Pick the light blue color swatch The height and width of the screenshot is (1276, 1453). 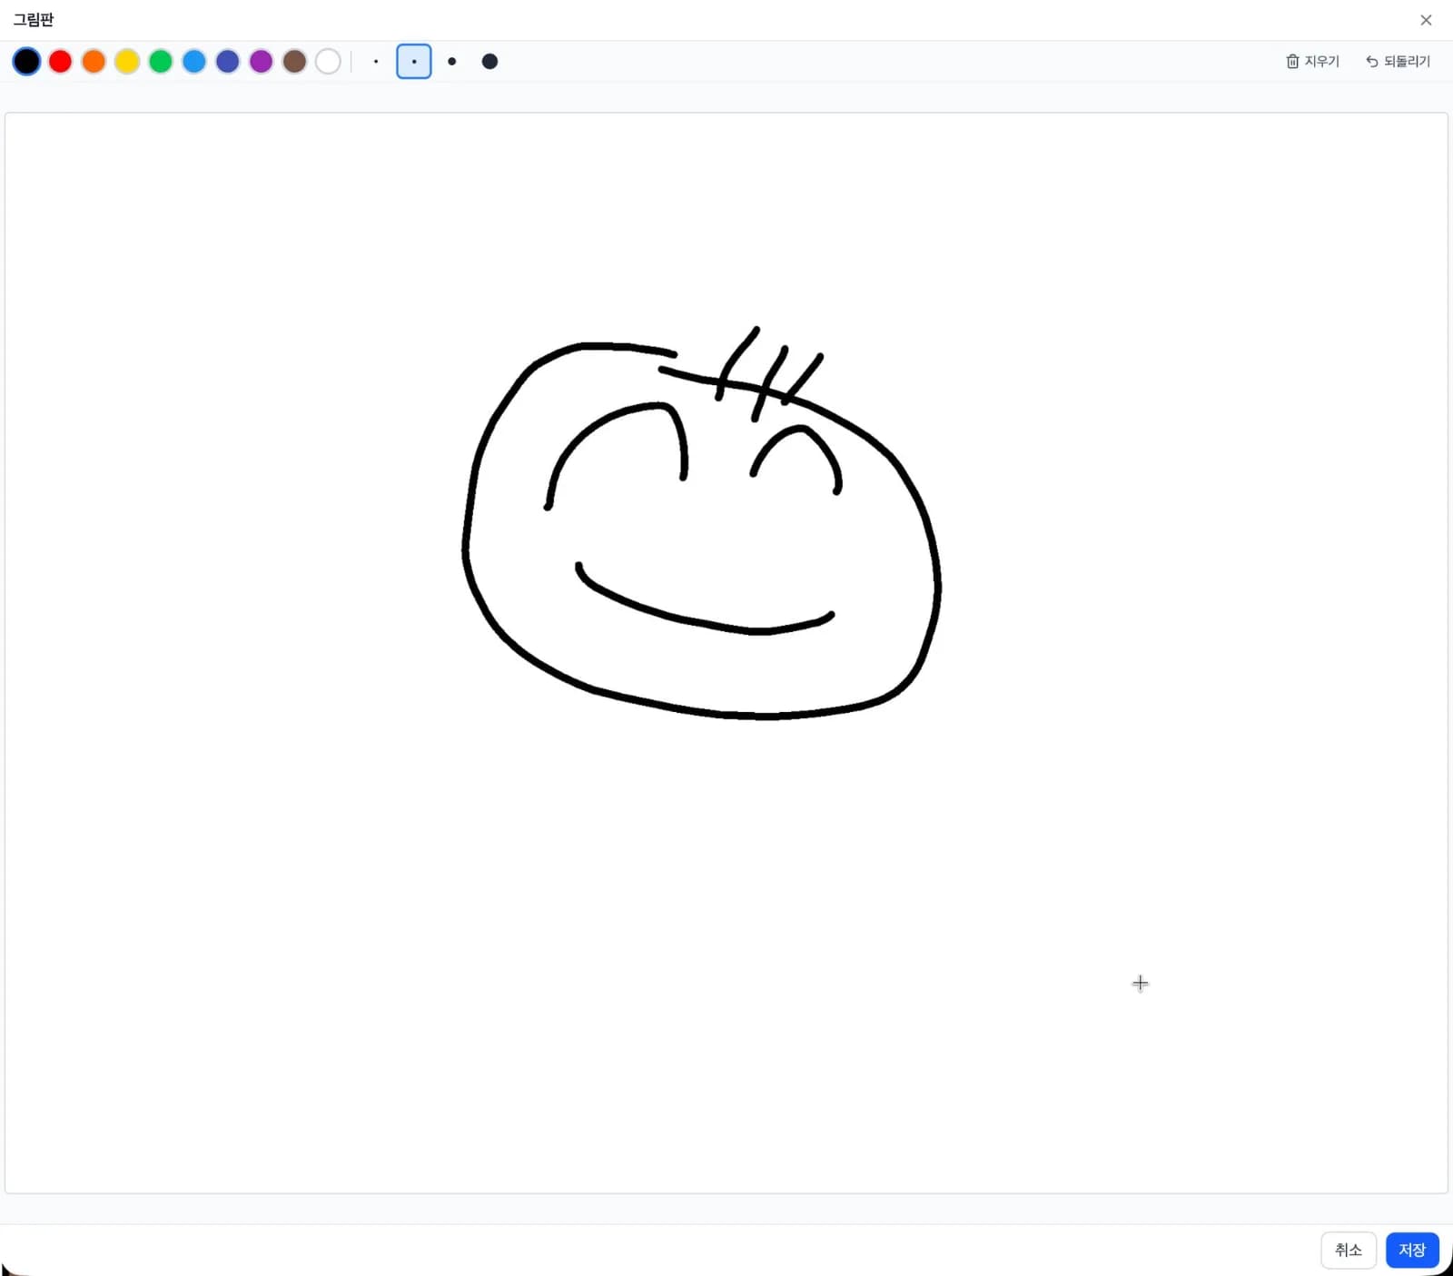point(194,62)
